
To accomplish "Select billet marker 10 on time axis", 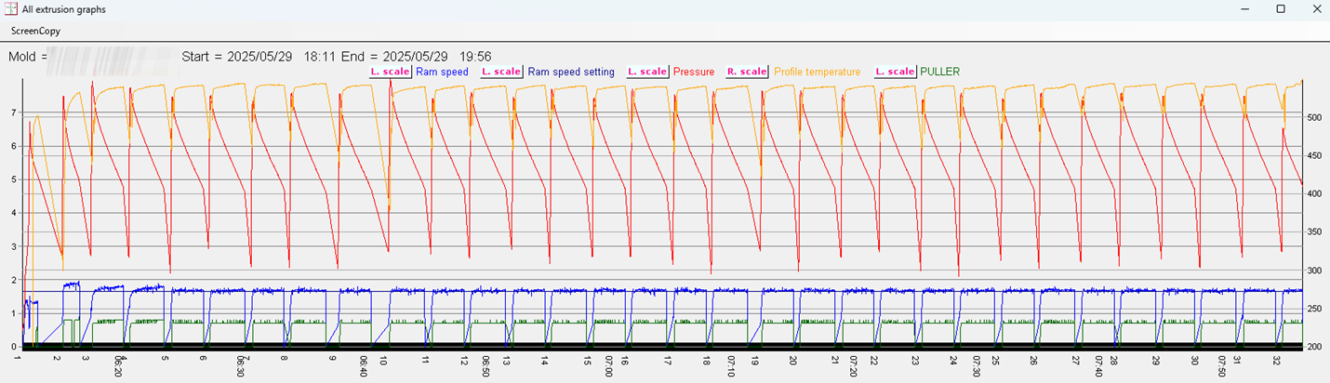I will (383, 360).
